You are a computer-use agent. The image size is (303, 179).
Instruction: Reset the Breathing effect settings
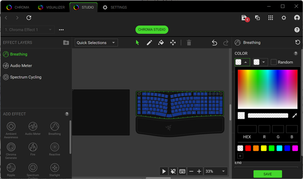click(297, 42)
